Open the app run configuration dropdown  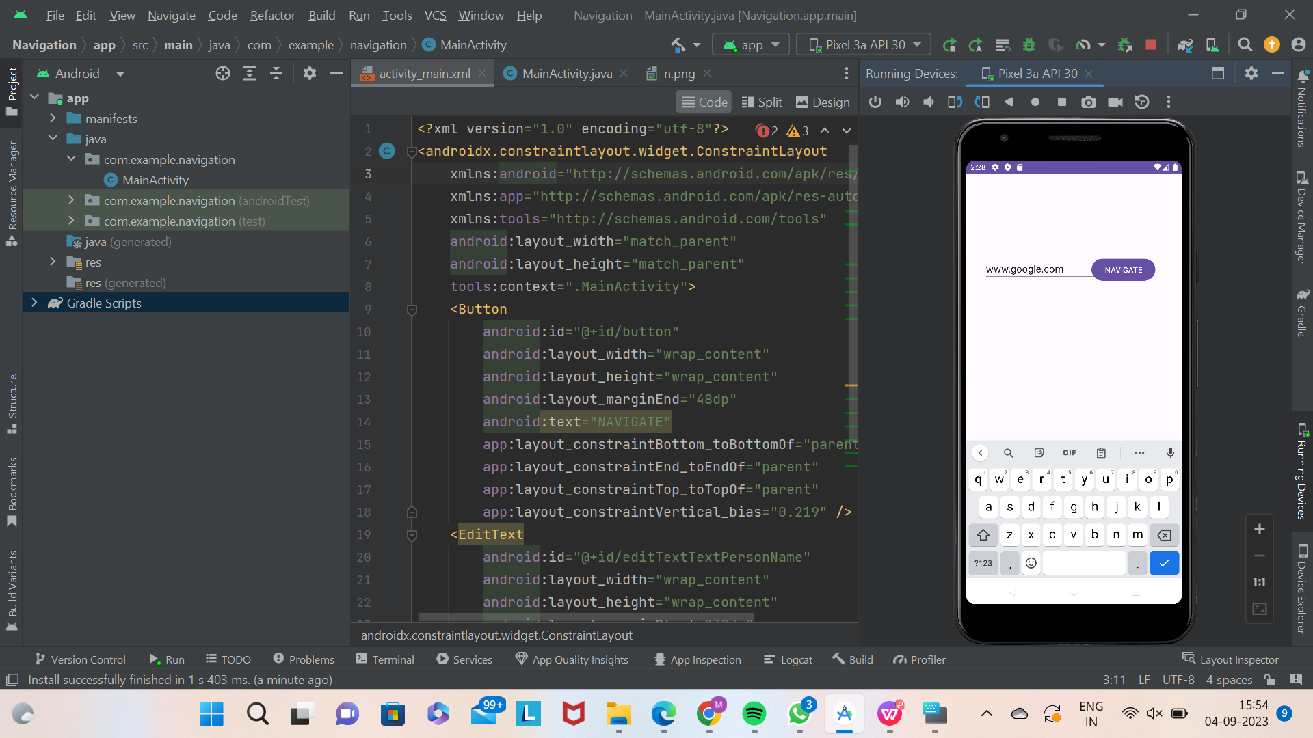[750, 44]
